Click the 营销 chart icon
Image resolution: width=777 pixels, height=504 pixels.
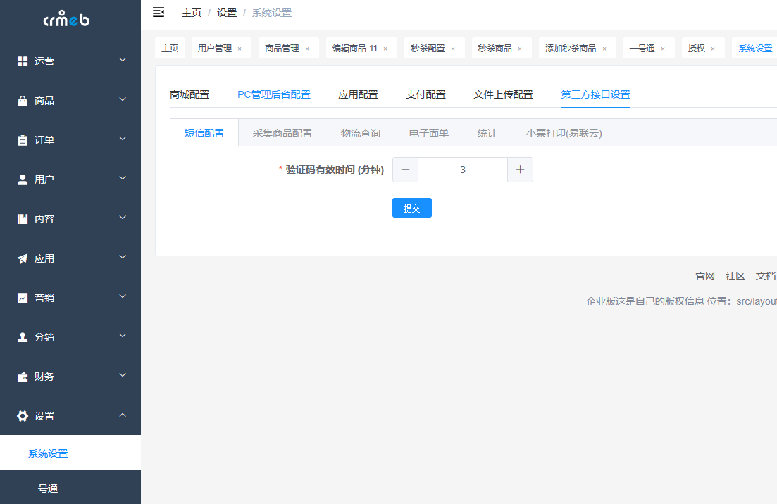pyautogui.click(x=23, y=298)
